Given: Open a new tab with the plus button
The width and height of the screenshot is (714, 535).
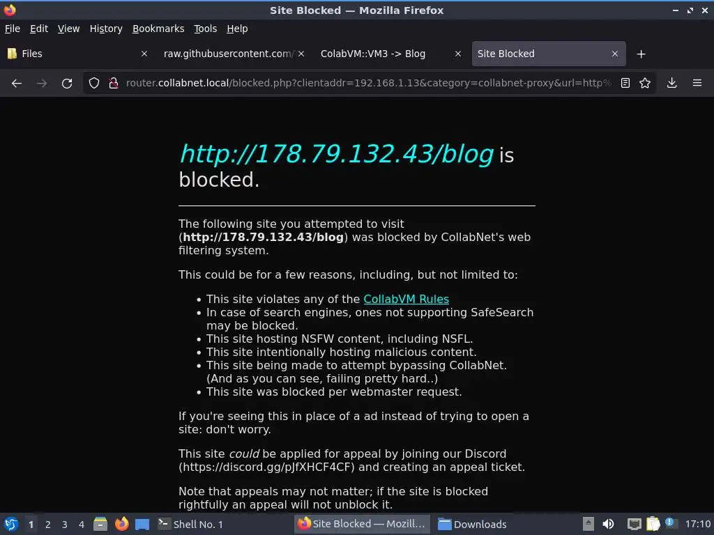Looking at the screenshot, I should (x=641, y=54).
